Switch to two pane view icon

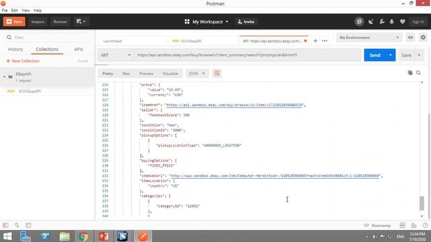(x=403, y=225)
